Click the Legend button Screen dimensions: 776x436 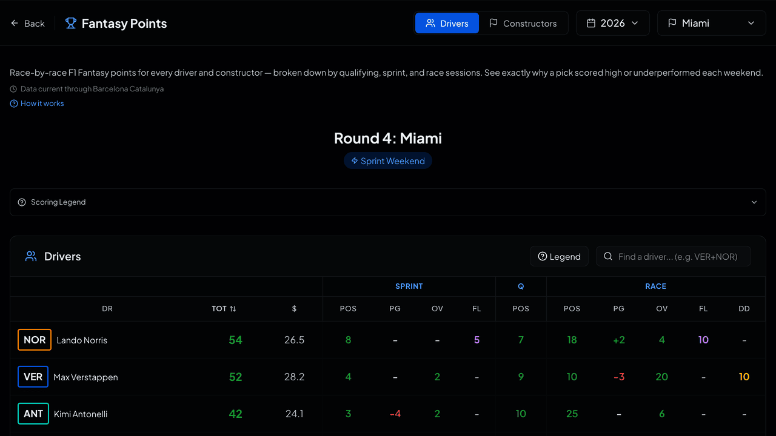tap(560, 257)
